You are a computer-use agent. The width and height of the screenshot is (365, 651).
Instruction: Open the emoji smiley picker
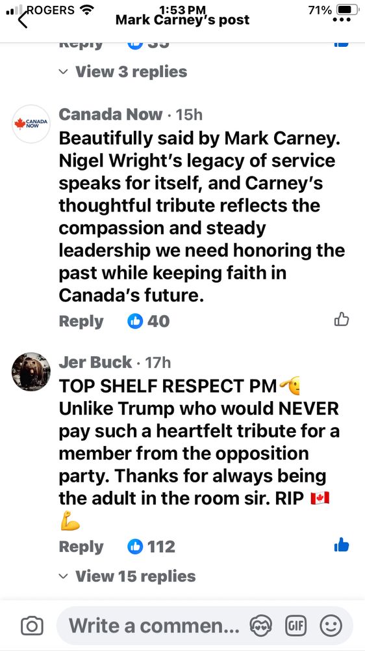[x=331, y=625]
